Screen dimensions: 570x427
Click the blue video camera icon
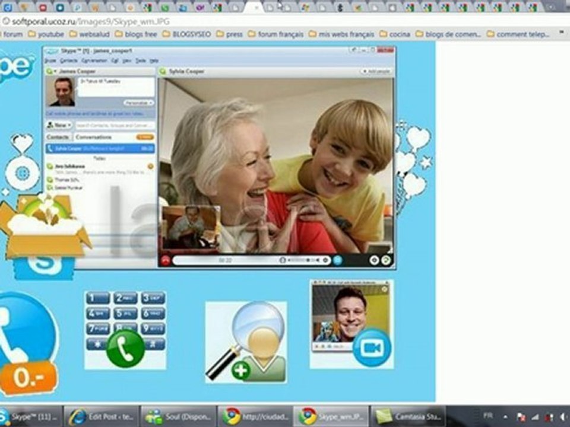(372, 348)
